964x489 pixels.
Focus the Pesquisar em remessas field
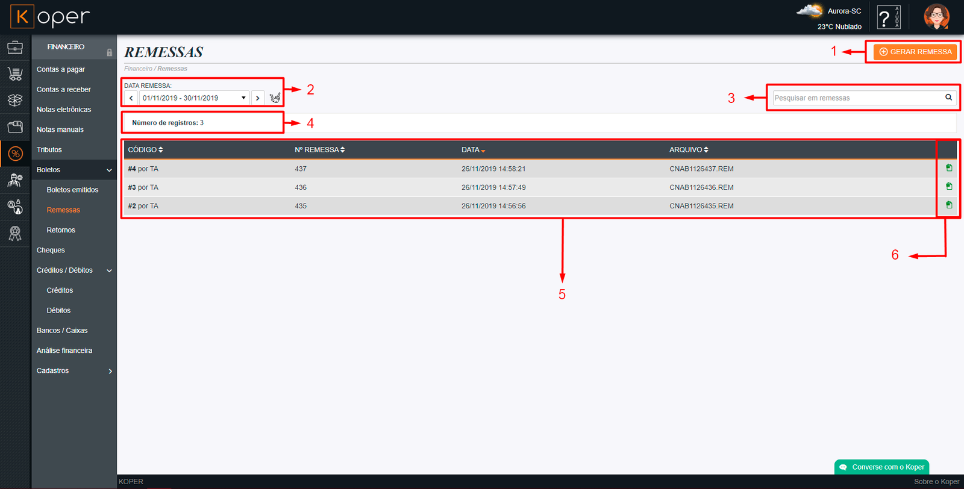click(857, 98)
